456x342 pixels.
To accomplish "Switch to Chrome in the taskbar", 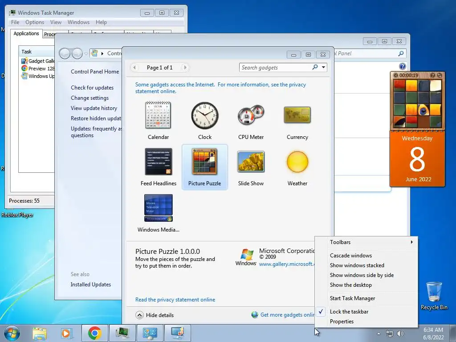I will [94, 333].
